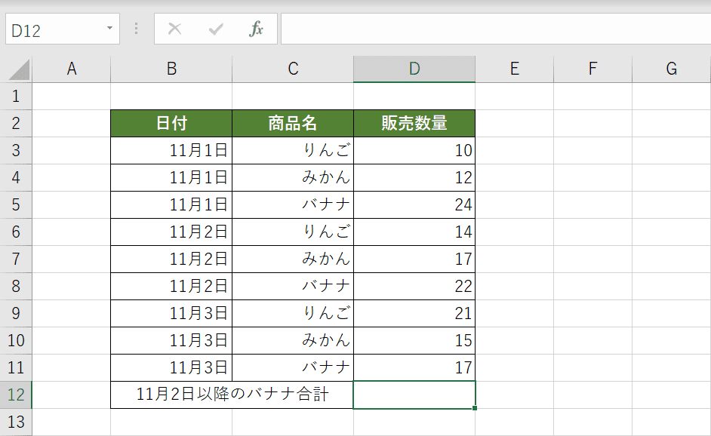This screenshot has width=711, height=436.
Task: Click into the formula bar input
Action: point(496,29)
